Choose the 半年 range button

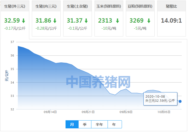pyautogui.click(x=99, y=124)
